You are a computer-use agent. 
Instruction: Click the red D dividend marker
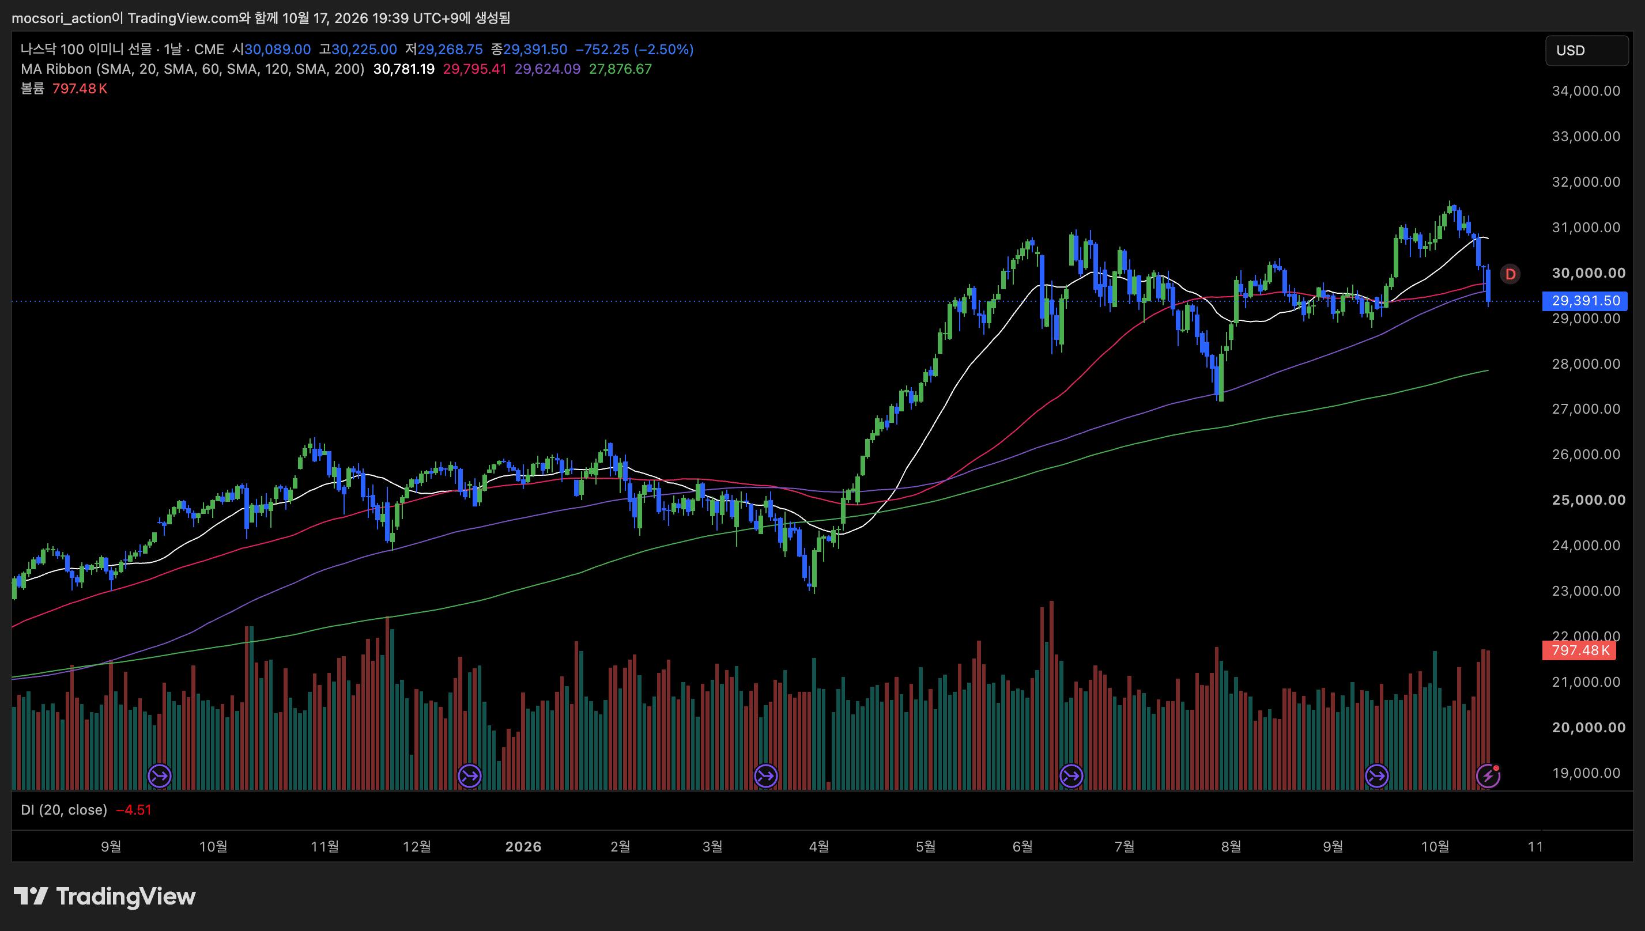1510,274
